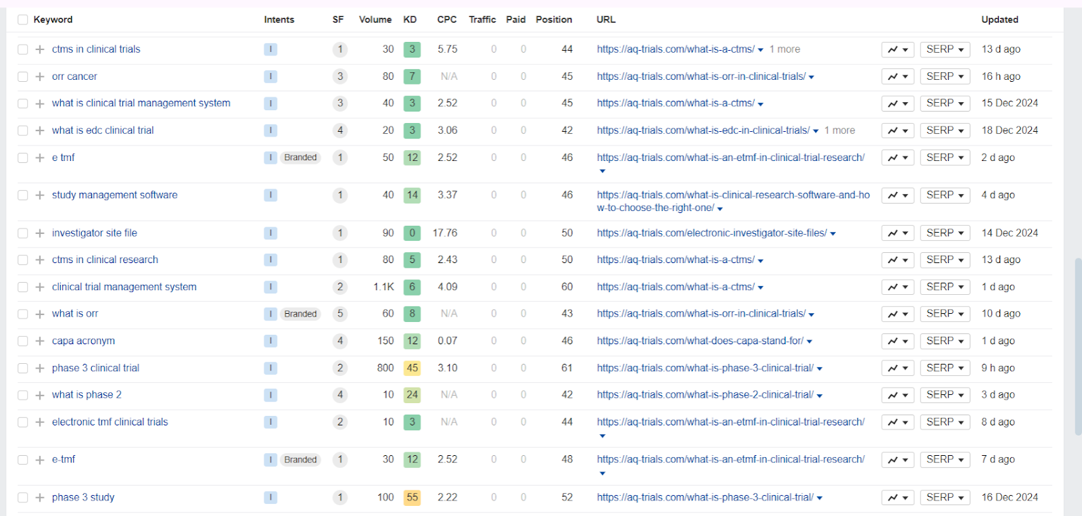Open position chart for 'clinical trial management system'
1082x516 pixels.
click(898, 287)
